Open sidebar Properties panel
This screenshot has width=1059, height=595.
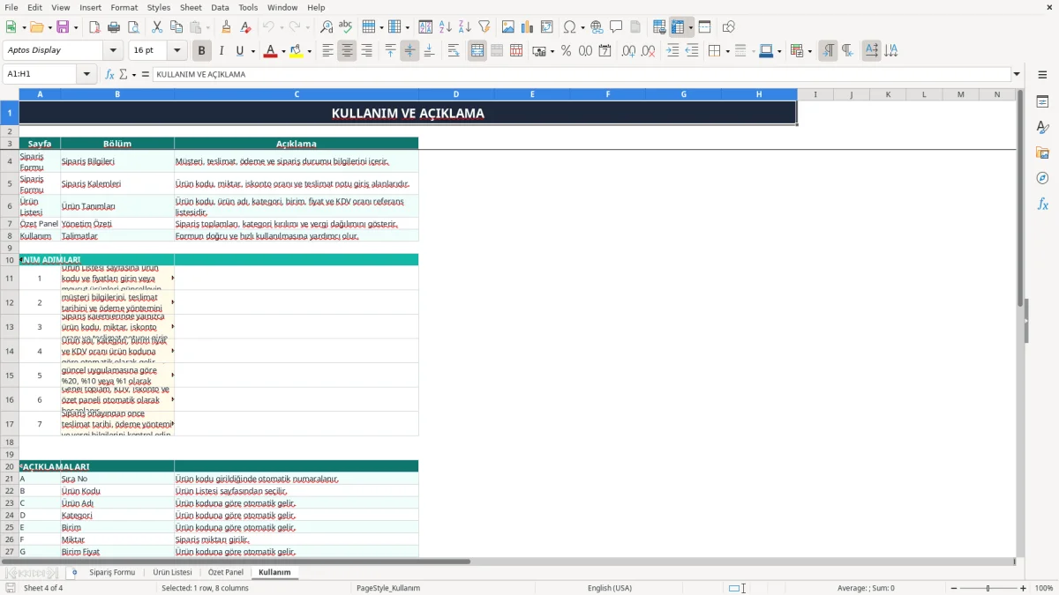pos(1042,101)
